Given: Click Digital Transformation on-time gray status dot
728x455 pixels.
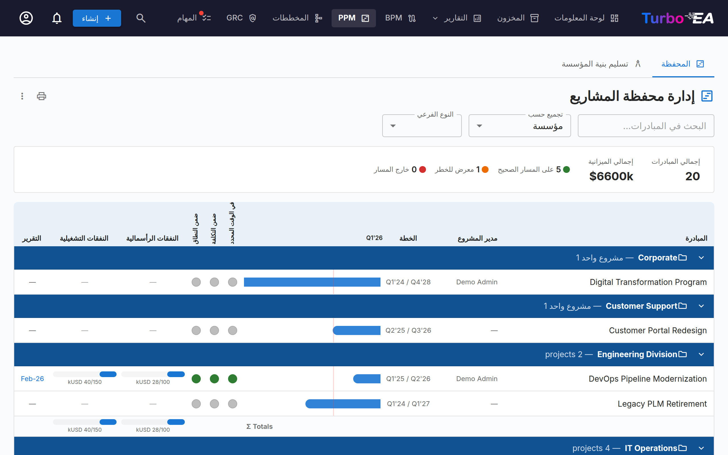Looking at the screenshot, I should point(233,282).
